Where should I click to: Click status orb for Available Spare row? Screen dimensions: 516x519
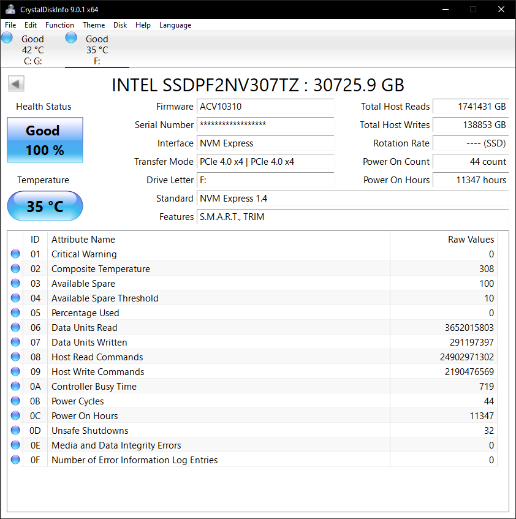pos(15,283)
